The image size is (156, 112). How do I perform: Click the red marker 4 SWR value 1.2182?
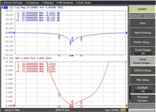[51, 71]
